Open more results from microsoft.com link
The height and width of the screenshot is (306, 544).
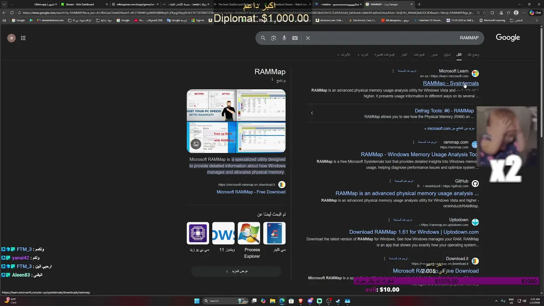pos(449,128)
